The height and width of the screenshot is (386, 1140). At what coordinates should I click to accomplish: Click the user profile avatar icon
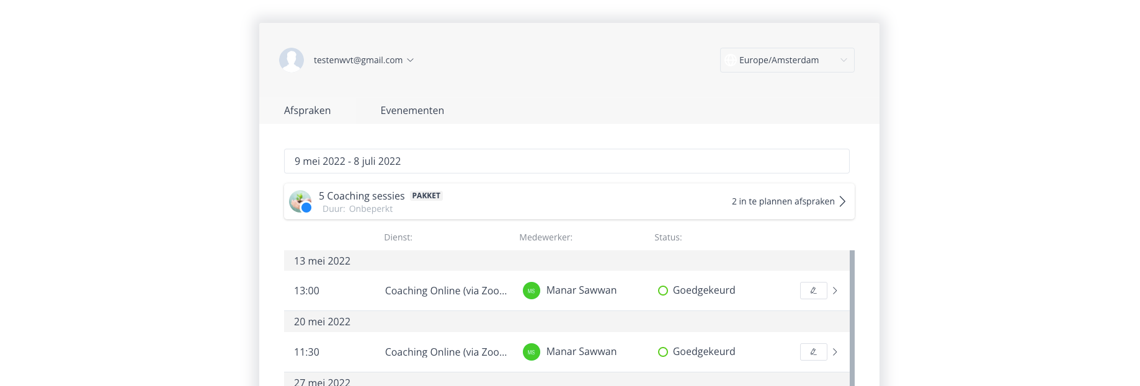pos(292,60)
